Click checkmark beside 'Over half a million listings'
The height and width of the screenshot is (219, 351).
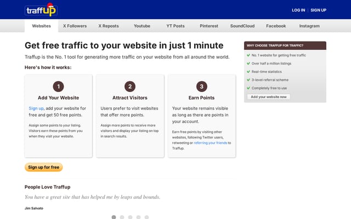[248, 64]
